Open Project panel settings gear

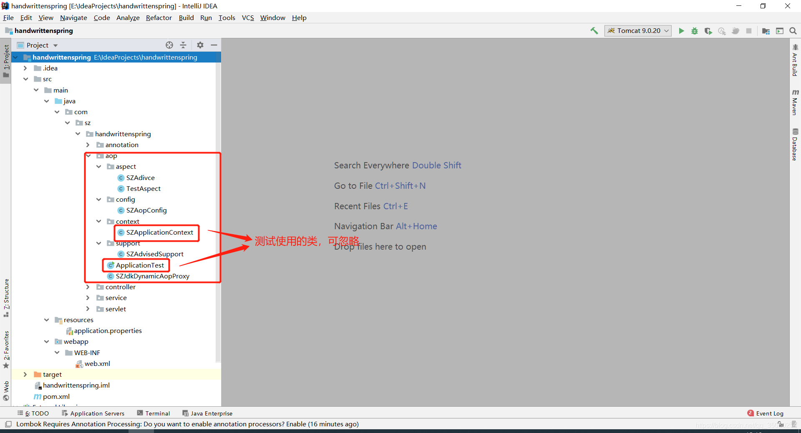(200, 45)
